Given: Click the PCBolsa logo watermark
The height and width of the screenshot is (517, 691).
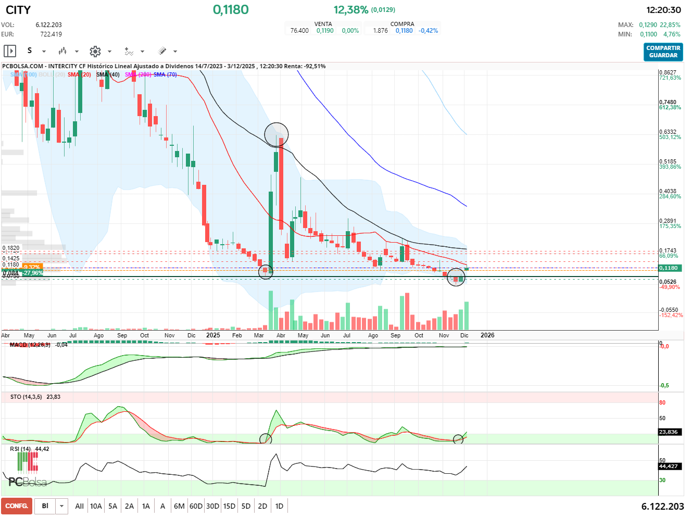Looking at the screenshot, I should pyautogui.click(x=28, y=482).
